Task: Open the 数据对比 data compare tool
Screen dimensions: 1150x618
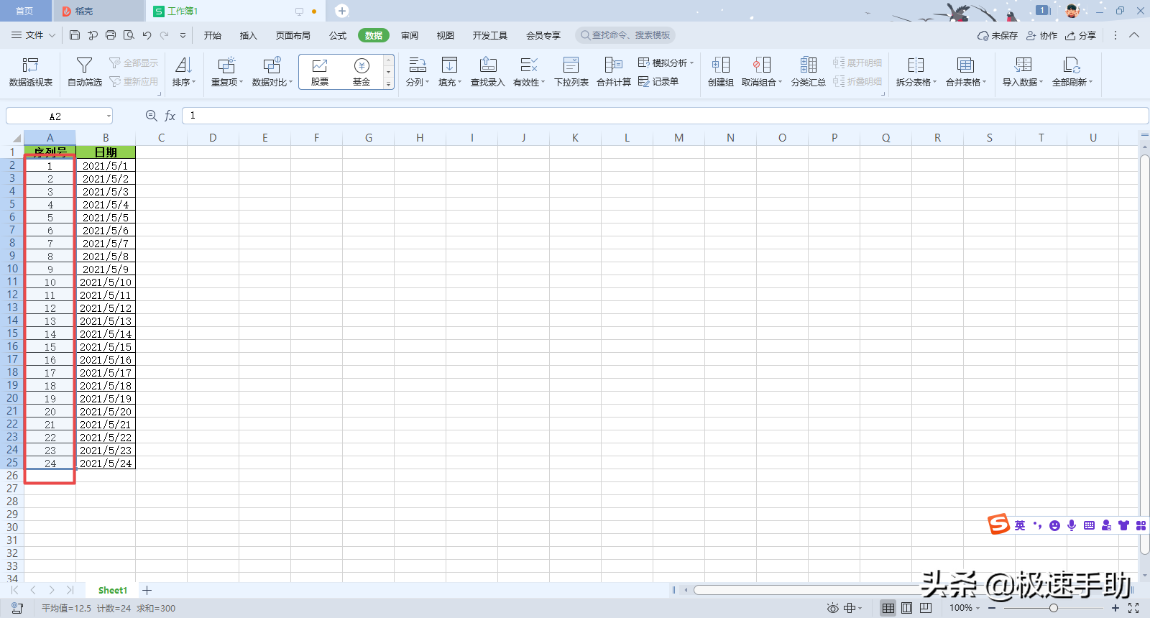Action: tap(272, 73)
